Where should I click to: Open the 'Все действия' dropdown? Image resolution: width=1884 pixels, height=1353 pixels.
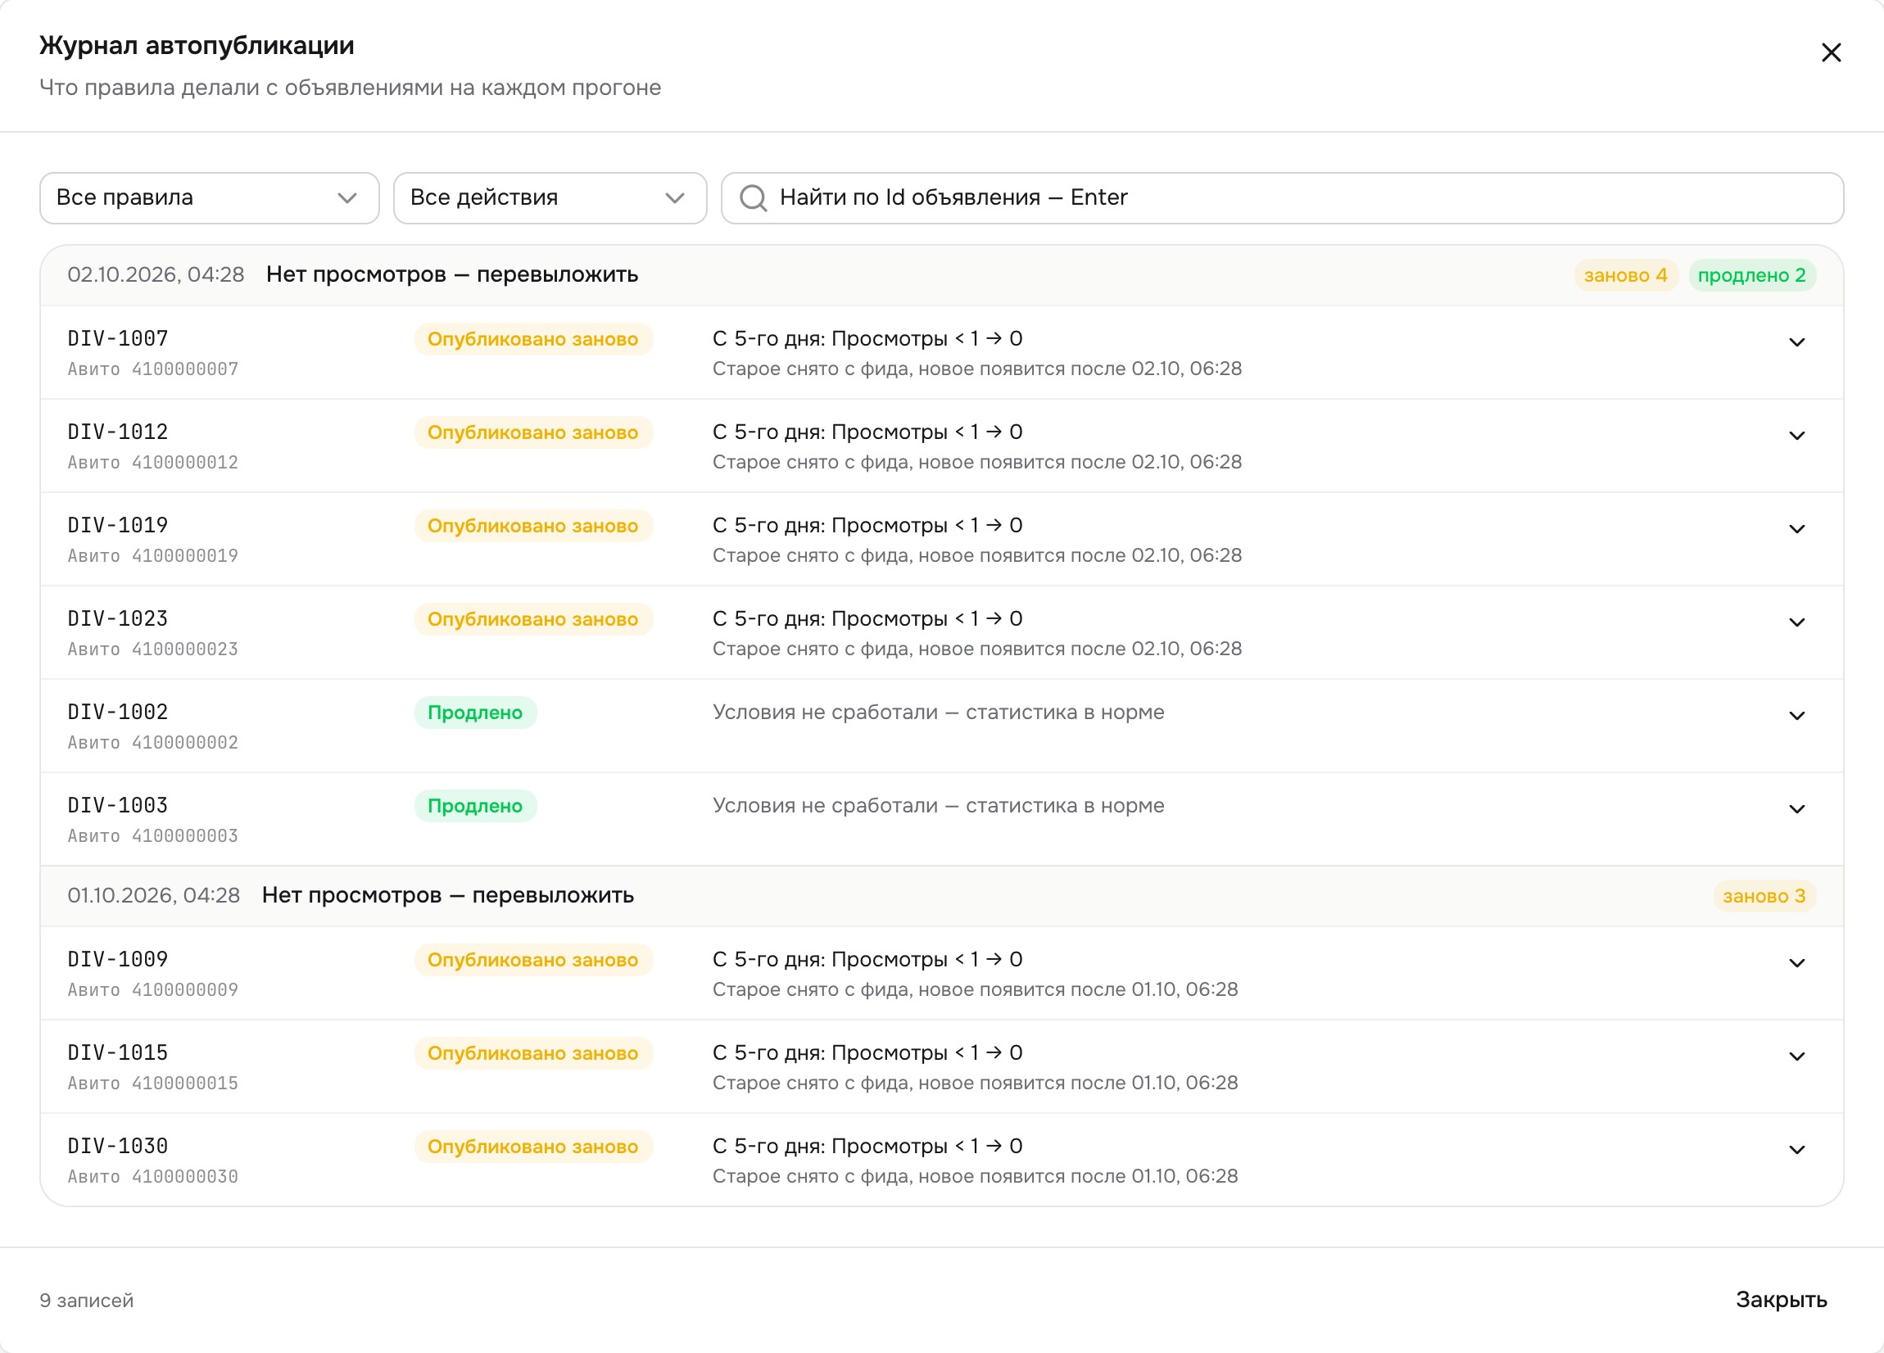pyautogui.click(x=550, y=197)
